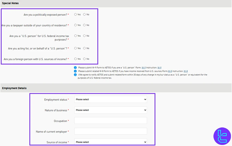Select Yes for politically exposed person
The width and height of the screenshot is (232, 146).
tap(76, 15)
